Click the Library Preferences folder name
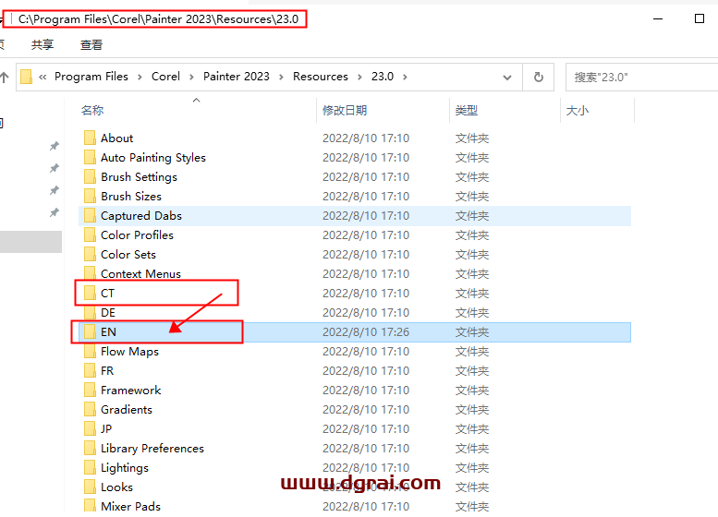This screenshot has width=718, height=517. (152, 449)
